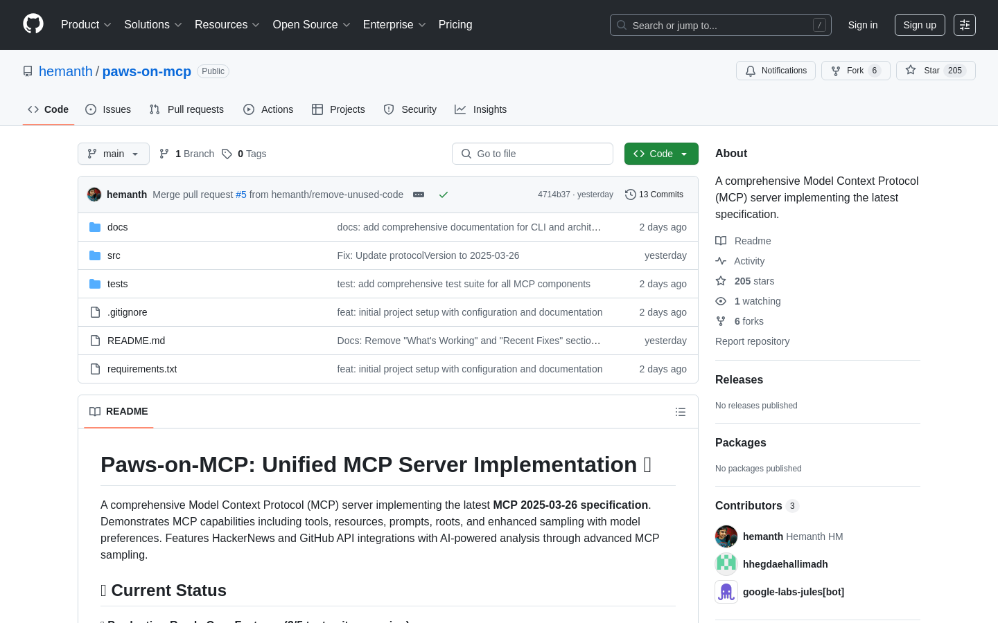View 6 forks link
This screenshot has width=998, height=623.
coord(739,321)
